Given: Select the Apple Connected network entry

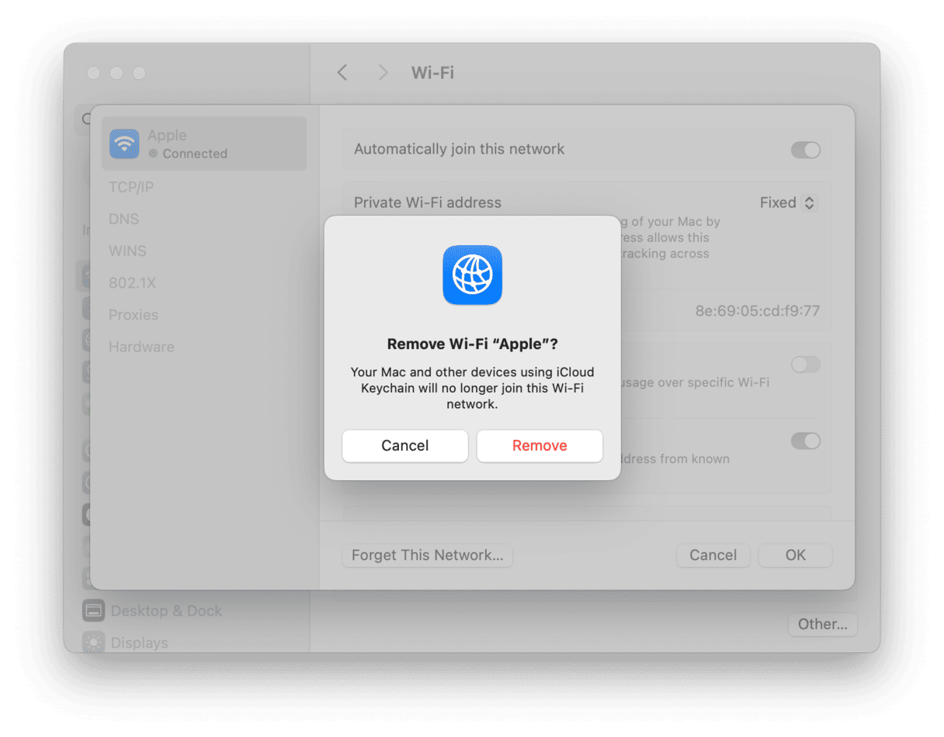Looking at the screenshot, I should 204,144.
